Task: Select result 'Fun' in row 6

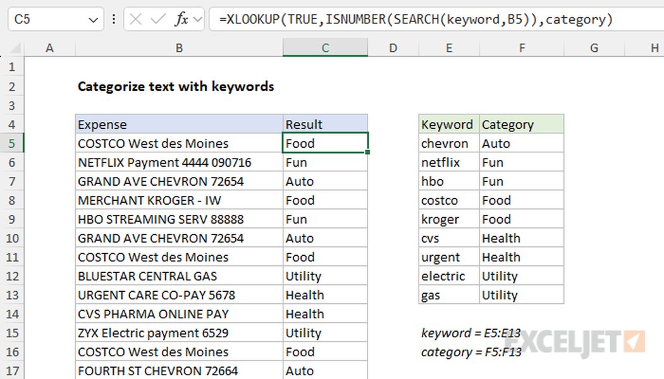Action: click(325, 162)
